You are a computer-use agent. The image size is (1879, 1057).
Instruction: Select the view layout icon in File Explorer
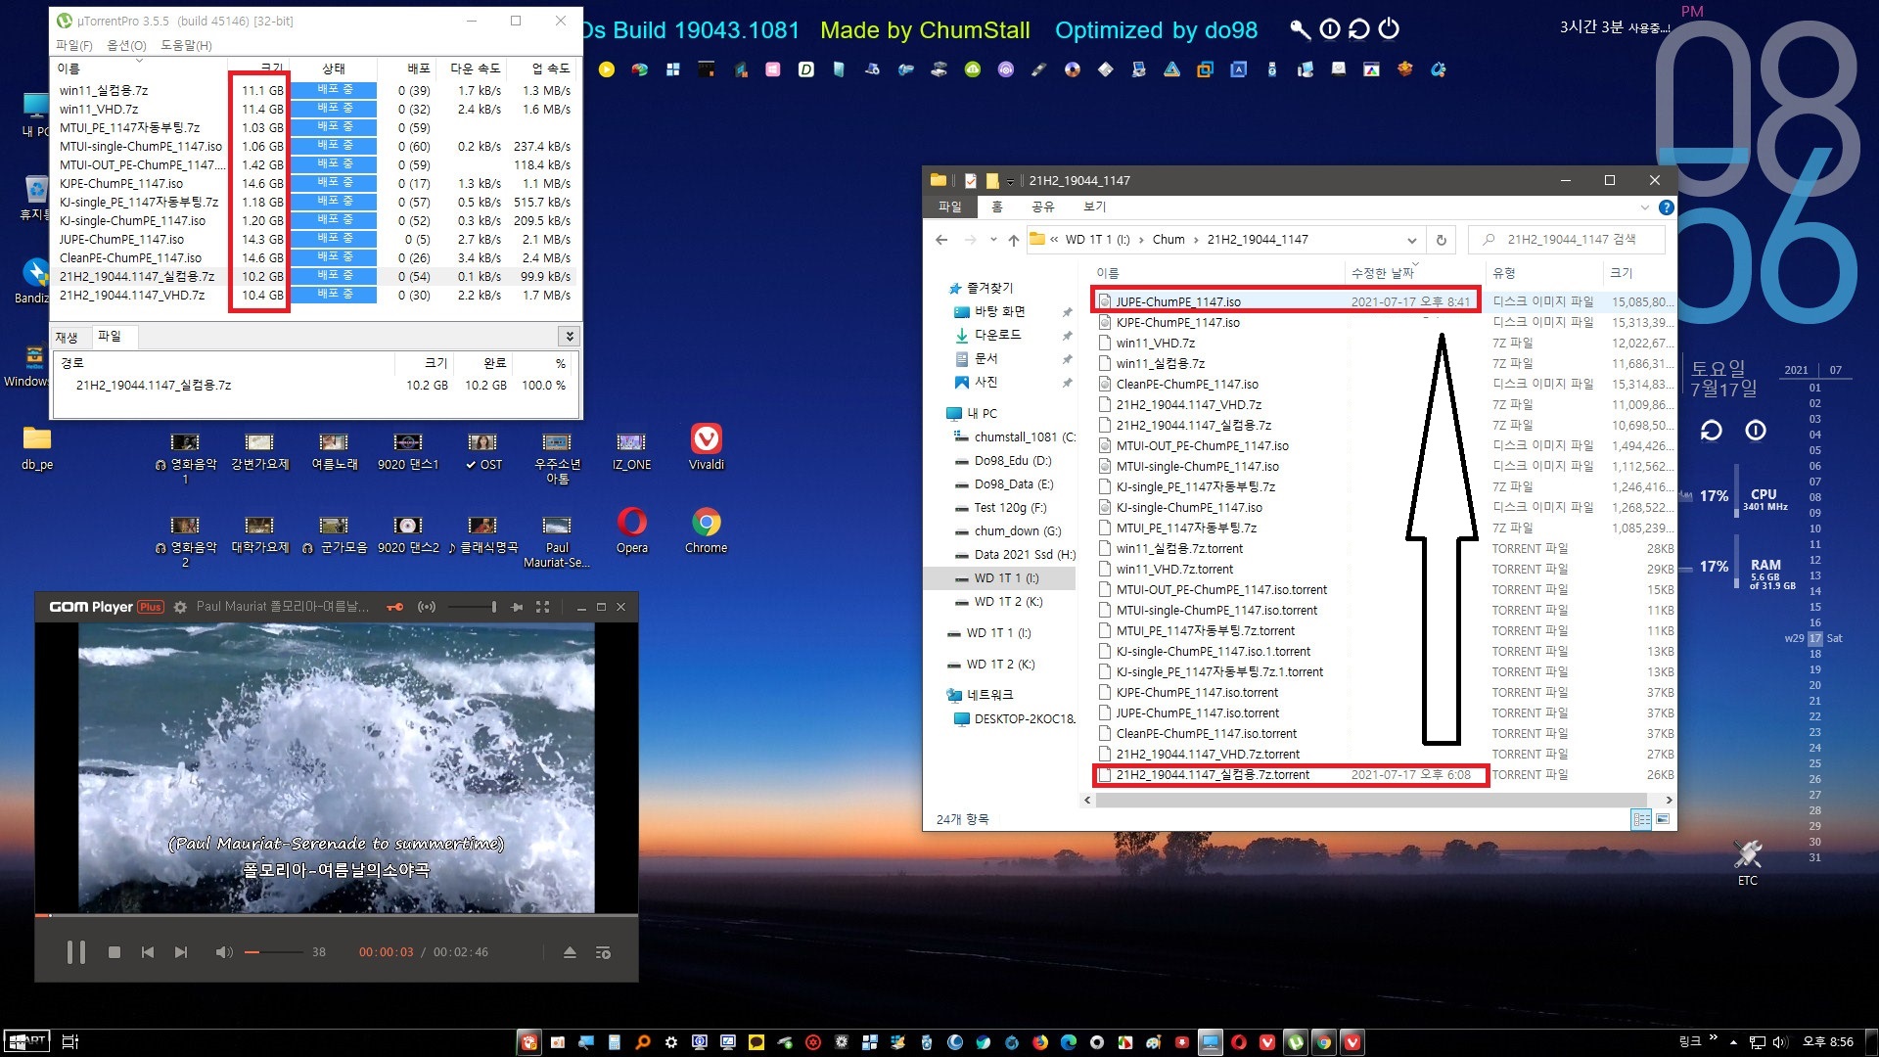[x=1641, y=819]
